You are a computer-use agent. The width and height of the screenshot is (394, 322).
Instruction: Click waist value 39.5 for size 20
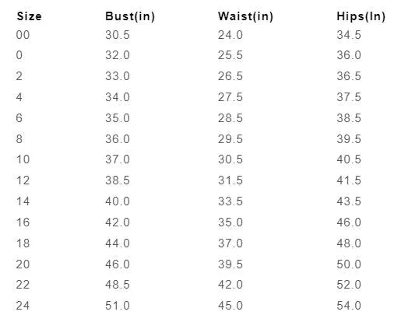tap(230, 264)
